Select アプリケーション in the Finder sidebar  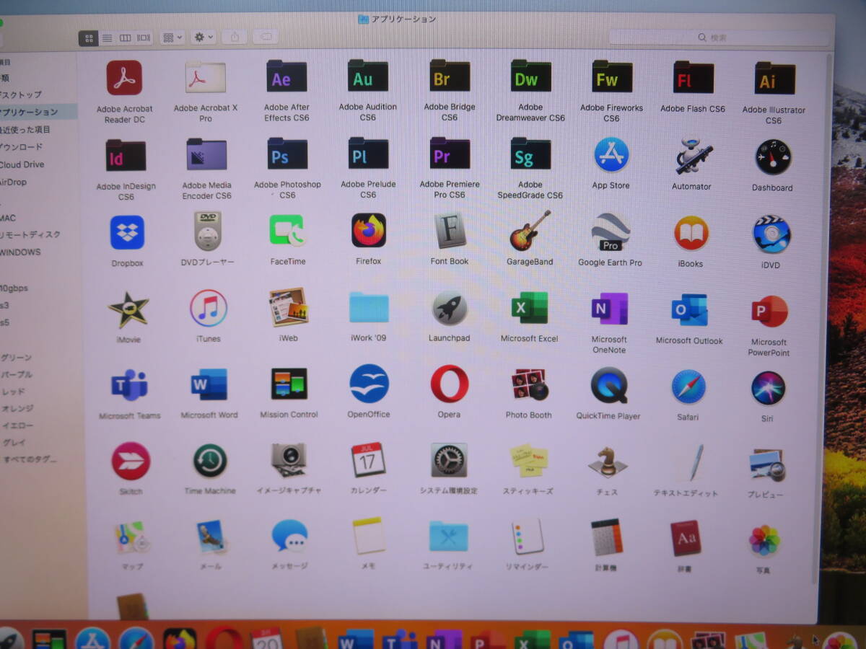38,112
